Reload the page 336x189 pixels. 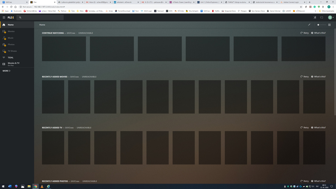coord(11,7)
